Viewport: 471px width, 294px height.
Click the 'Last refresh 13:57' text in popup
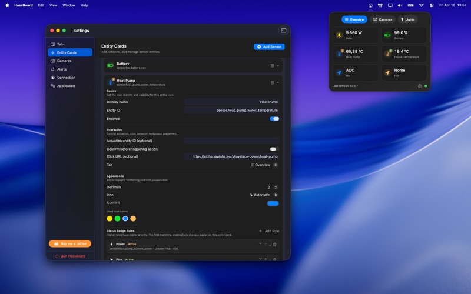pos(345,86)
